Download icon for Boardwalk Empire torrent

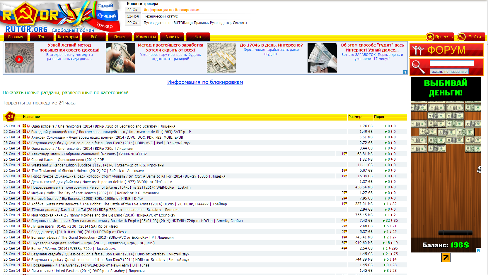24,220
